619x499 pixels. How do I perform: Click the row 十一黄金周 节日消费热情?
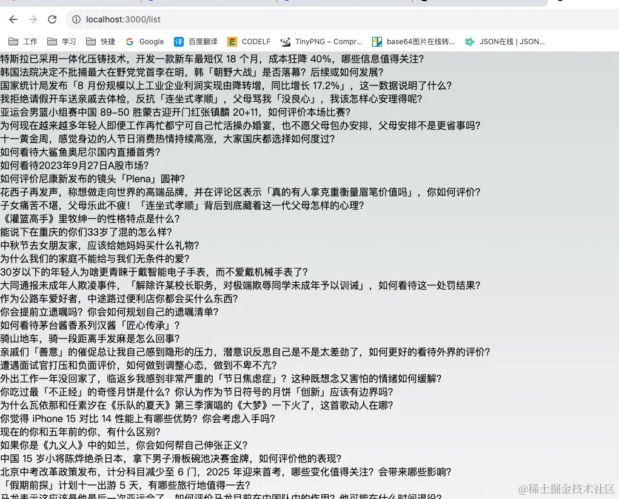pyautogui.click(x=167, y=139)
